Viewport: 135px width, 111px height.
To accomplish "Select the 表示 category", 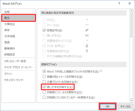I will [19, 18].
